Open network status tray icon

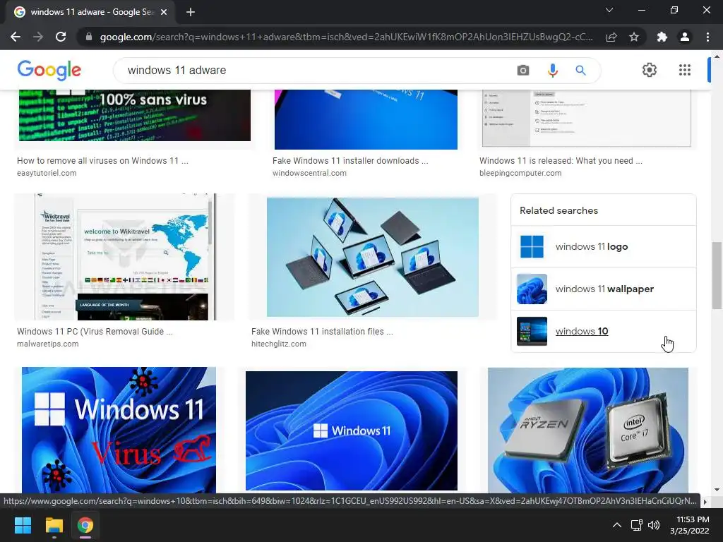click(x=637, y=525)
